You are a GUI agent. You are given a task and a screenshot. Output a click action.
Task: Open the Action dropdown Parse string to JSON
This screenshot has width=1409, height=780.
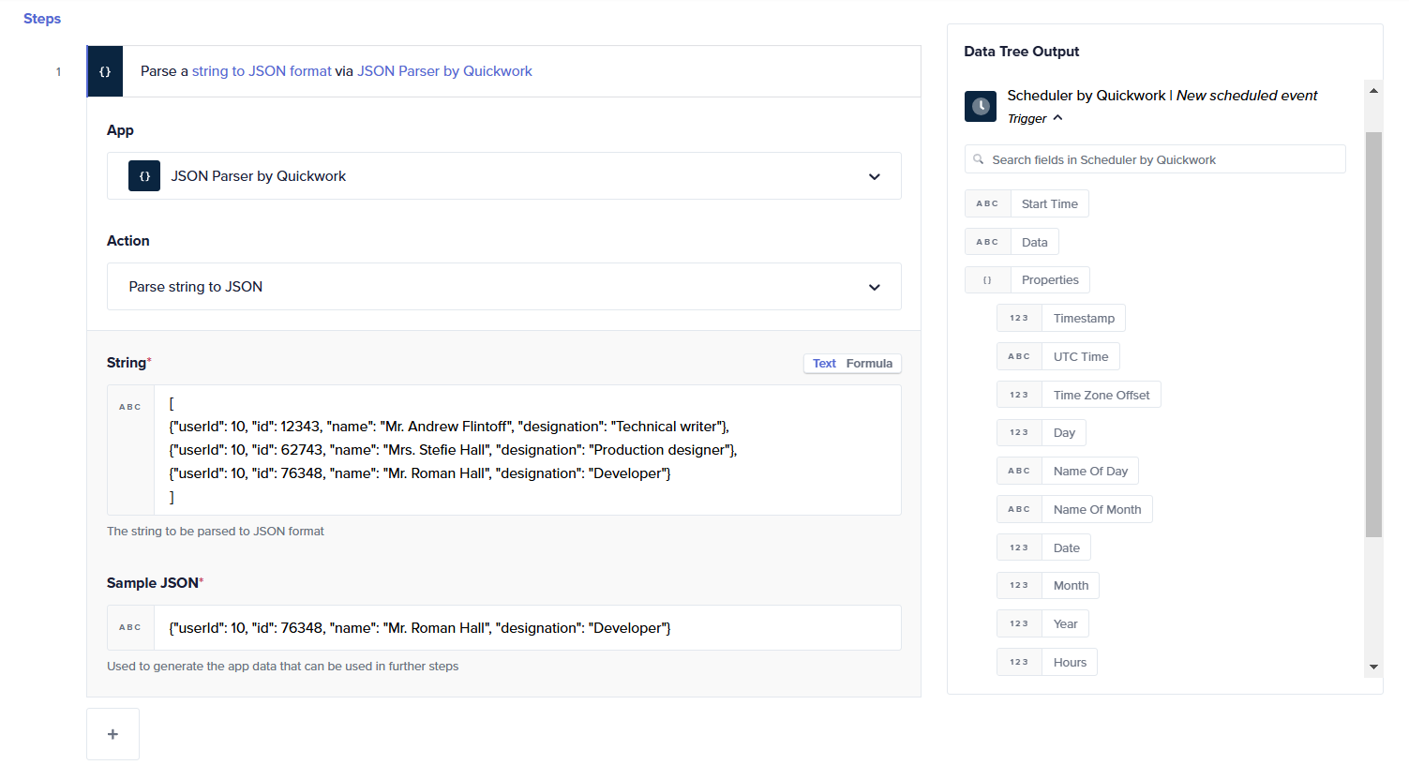click(x=874, y=287)
